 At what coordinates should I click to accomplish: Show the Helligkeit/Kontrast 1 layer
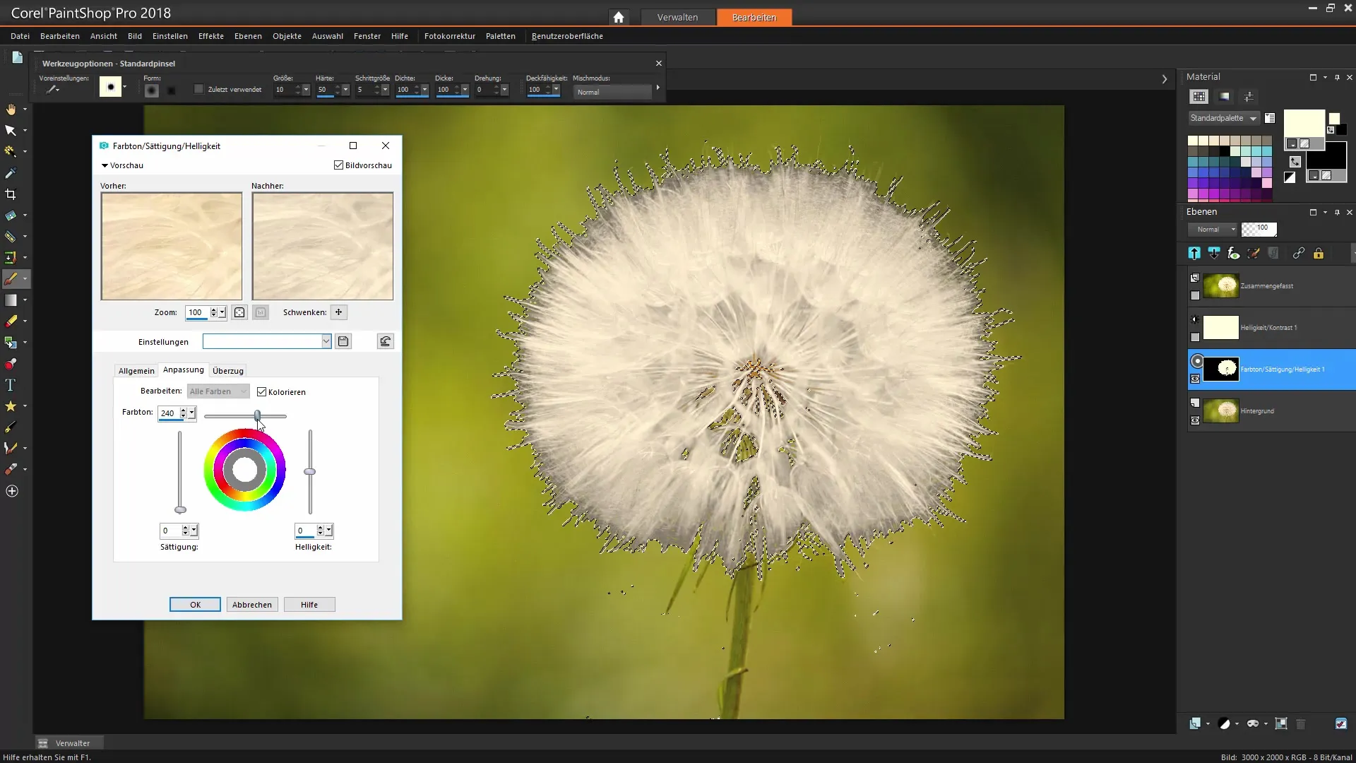pos(1195,338)
